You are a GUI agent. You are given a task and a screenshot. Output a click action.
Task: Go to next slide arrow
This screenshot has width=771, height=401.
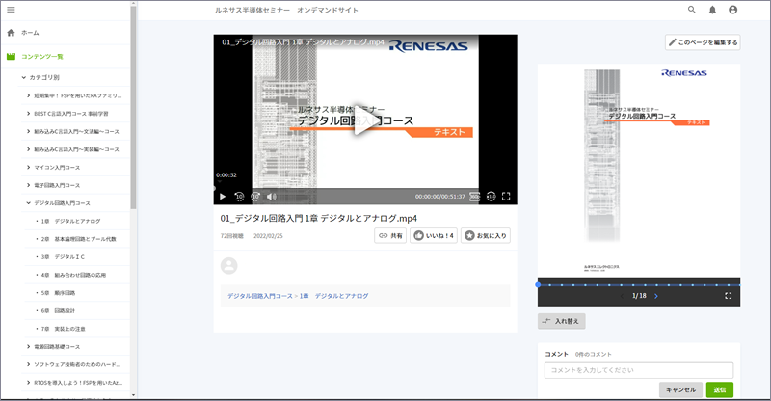coord(656,296)
